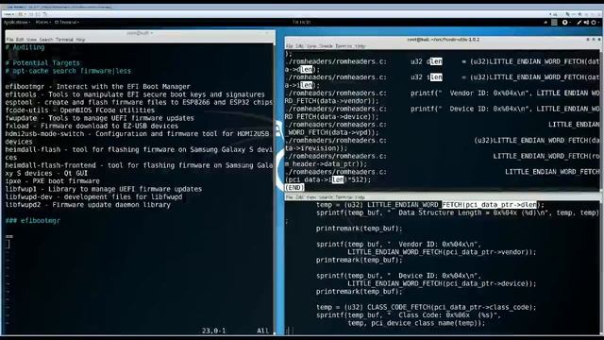Click the 'pci_device_class_name(temp)' line
The height and width of the screenshot is (340, 604).
pyautogui.click(x=416, y=323)
